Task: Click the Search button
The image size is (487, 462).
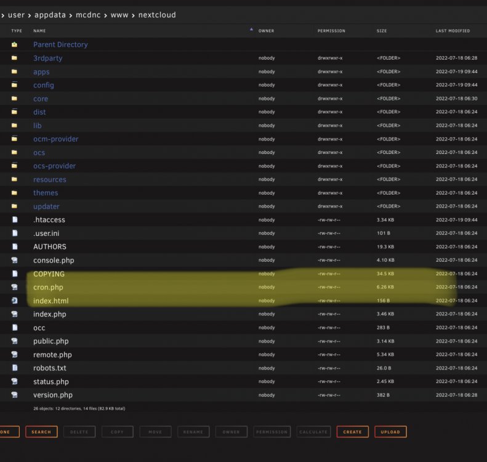Action: 41,432
